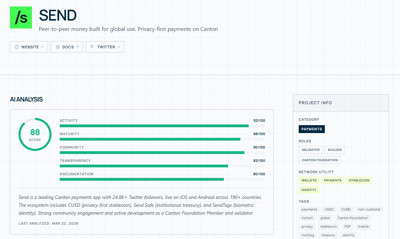Click the Activity progress bar
Image resolution: width=400 pixels, height=239 pixels.
(162, 126)
